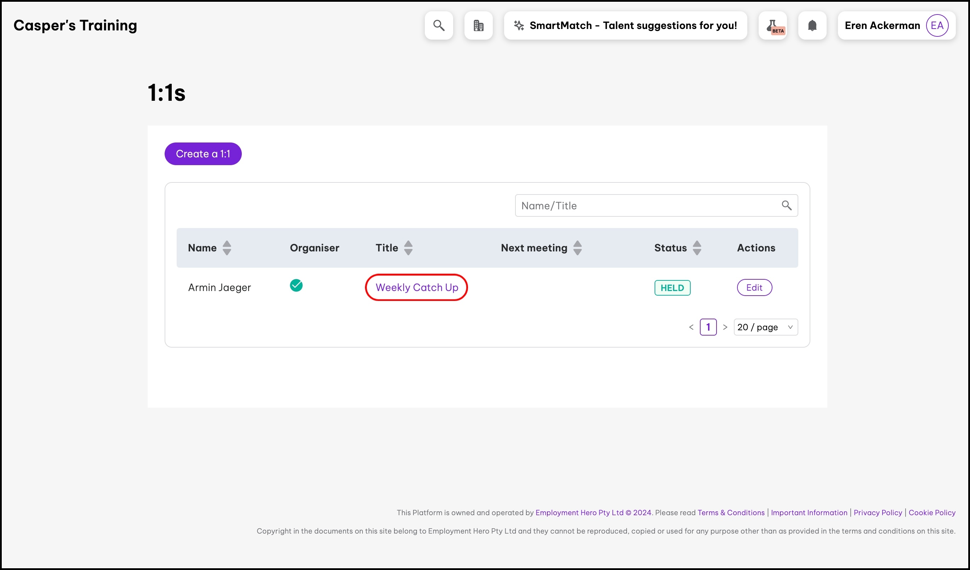The width and height of the screenshot is (970, 570).
Task: Open the organisation building icon
Action: tap(479, 25)
